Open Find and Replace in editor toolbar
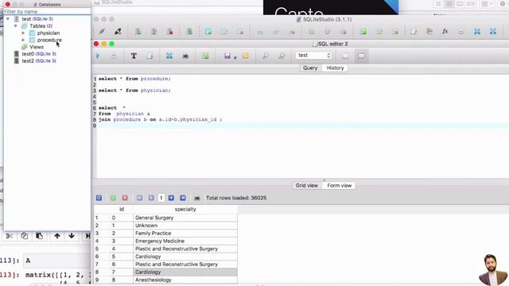Viewport: 509px width, 286px height. coord(282,56)
